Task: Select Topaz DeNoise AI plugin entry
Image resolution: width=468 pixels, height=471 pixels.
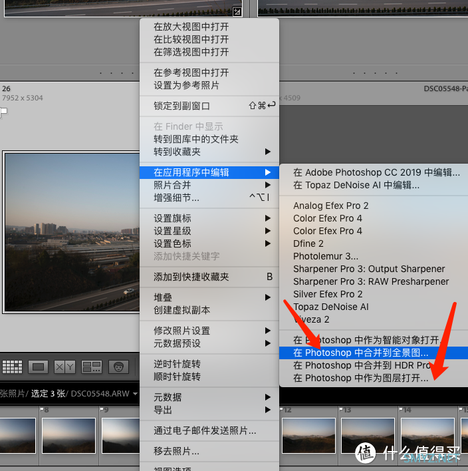Action: click(374, 307)
